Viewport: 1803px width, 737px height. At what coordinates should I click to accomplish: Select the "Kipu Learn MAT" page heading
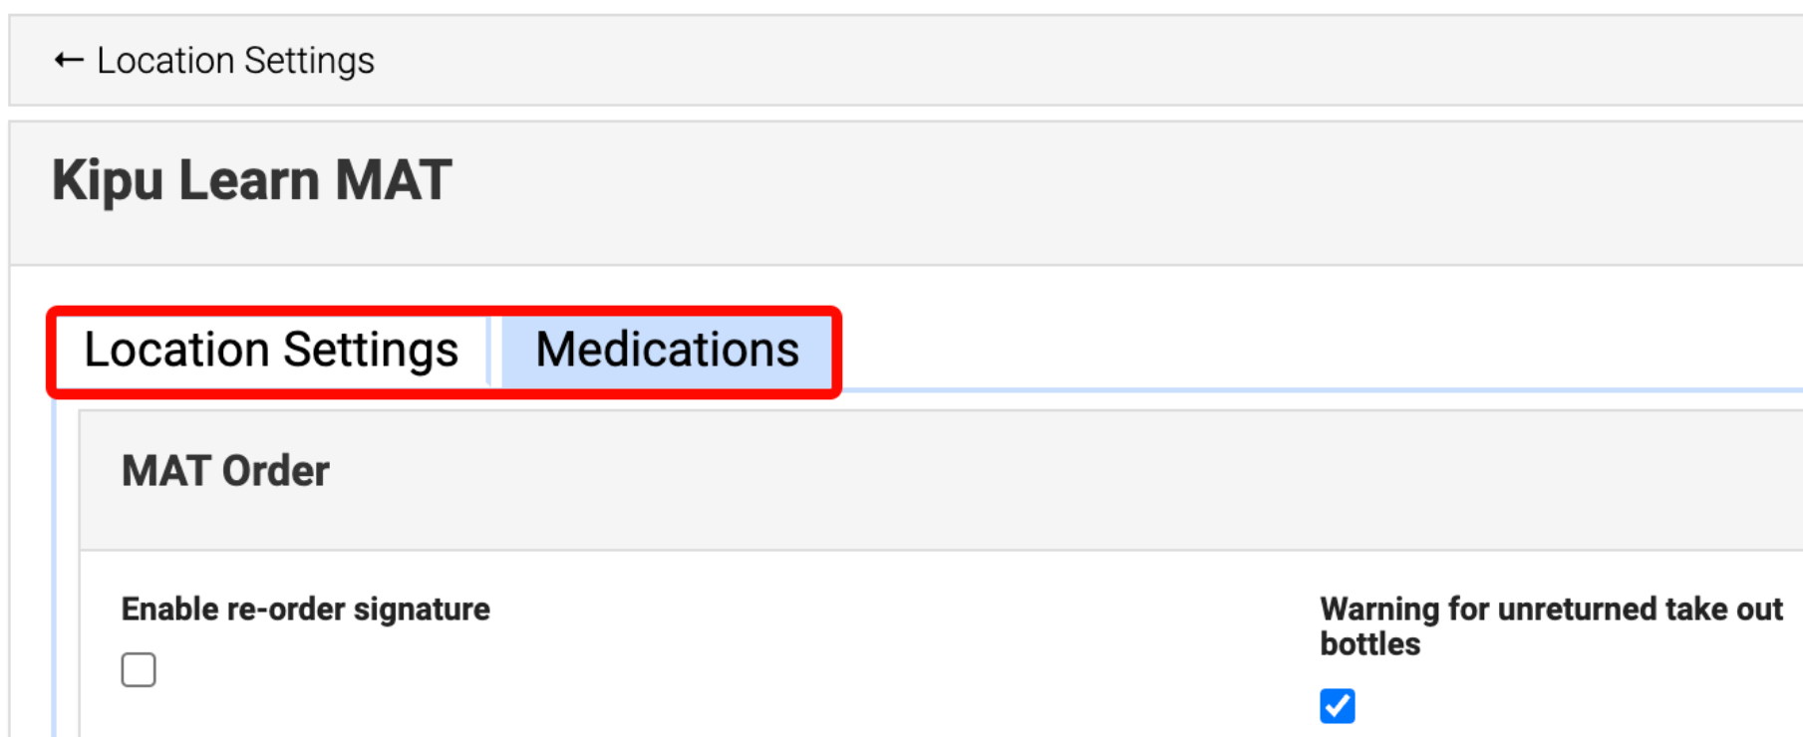pyautogui.click(x=251, y=180)
